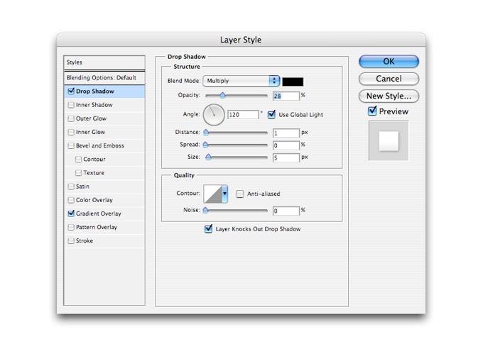Enable the Texture sub-option checkbox

click(x=79, y=172)
